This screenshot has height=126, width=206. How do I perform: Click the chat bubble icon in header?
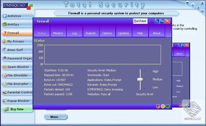point(188,3)
